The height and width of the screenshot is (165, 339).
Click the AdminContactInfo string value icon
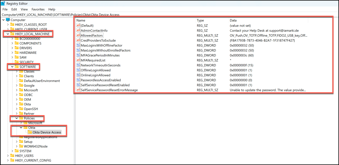tap(78, 31)
